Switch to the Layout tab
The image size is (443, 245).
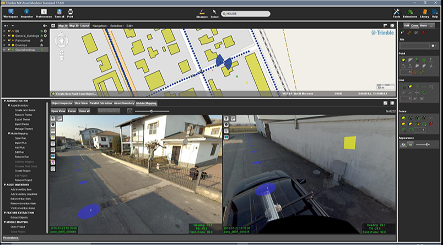coord(85,26)
